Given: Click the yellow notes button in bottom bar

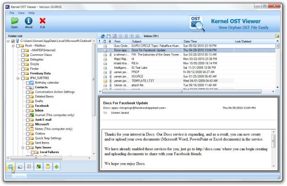Looking at the screenshot, I should tap(47, 166).
